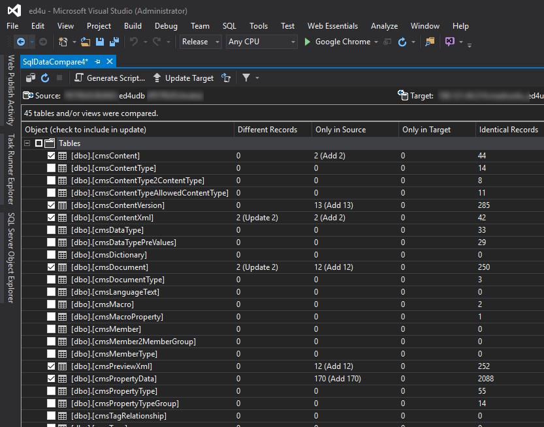Open the Project menu

99,26
